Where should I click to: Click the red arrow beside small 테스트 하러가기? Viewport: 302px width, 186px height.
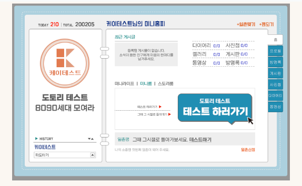coord(160,107)
